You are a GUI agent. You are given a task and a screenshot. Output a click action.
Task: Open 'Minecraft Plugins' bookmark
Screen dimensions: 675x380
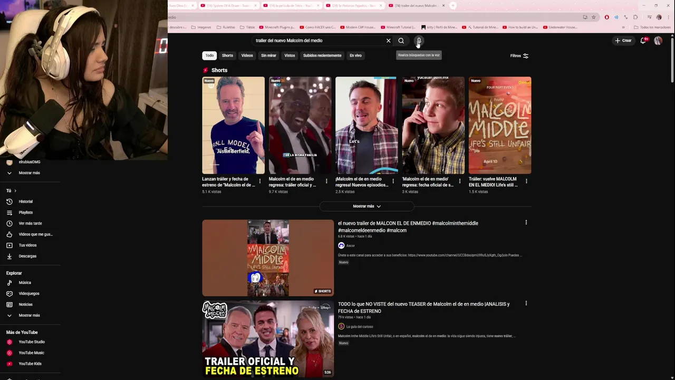276,27
